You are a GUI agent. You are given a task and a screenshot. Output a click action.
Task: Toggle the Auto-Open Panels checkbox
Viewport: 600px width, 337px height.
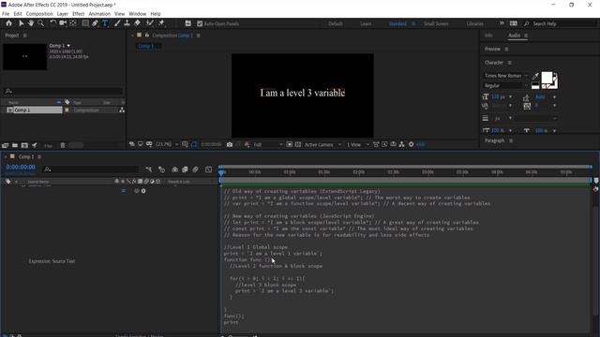pyautogui.click(x=200, y=23)
